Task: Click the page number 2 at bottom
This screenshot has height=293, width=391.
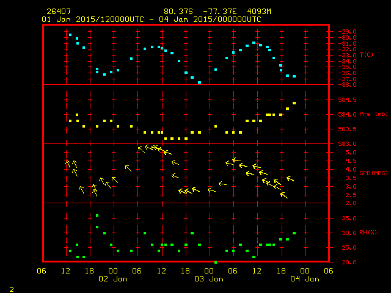Action: pyautogui.click(x=12, y=289)
